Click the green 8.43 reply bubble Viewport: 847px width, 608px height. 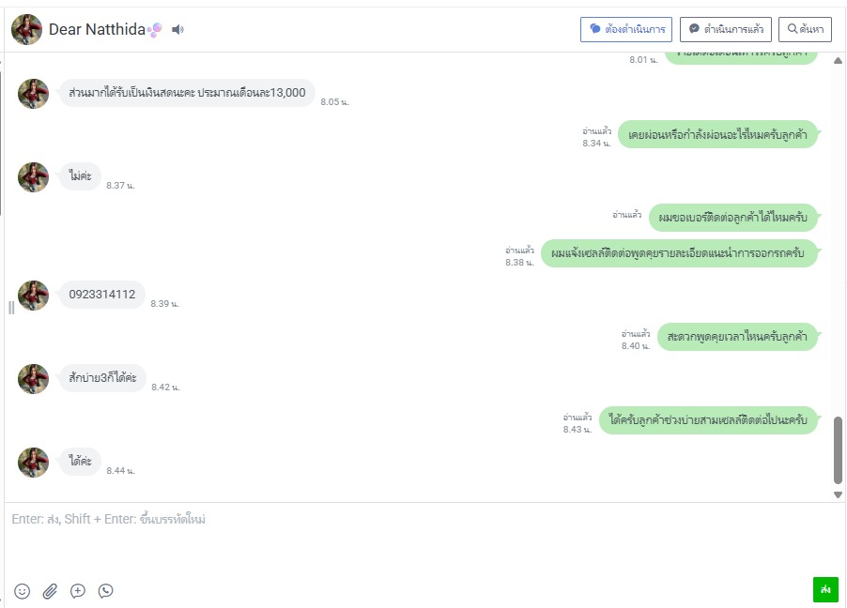(x=708, y=420)
